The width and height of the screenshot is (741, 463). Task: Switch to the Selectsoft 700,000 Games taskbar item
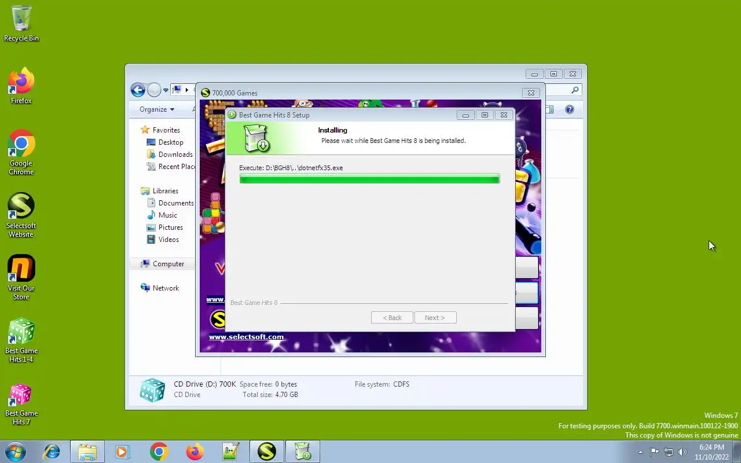click(x=266, y=451)
